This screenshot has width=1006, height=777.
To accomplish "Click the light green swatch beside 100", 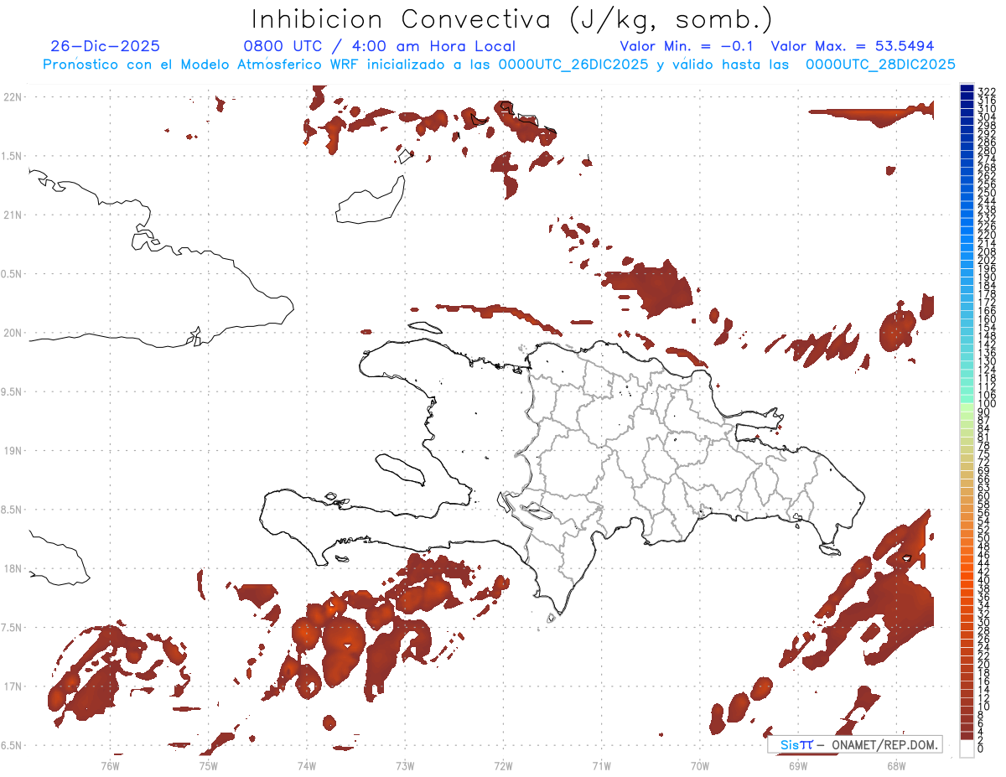I will click(967, 407).
